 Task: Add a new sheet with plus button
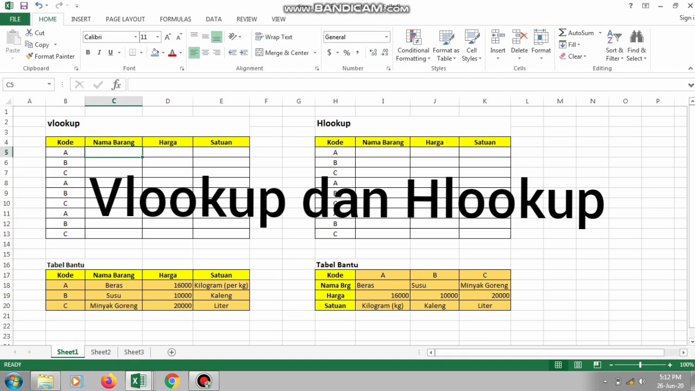pyautogui.click(x=172, y=352)
